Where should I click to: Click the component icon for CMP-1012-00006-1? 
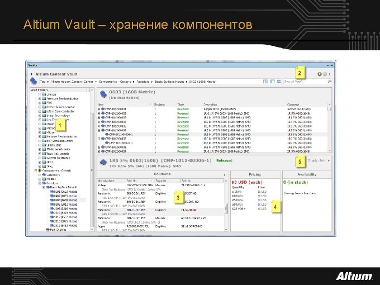pos(107,135)
